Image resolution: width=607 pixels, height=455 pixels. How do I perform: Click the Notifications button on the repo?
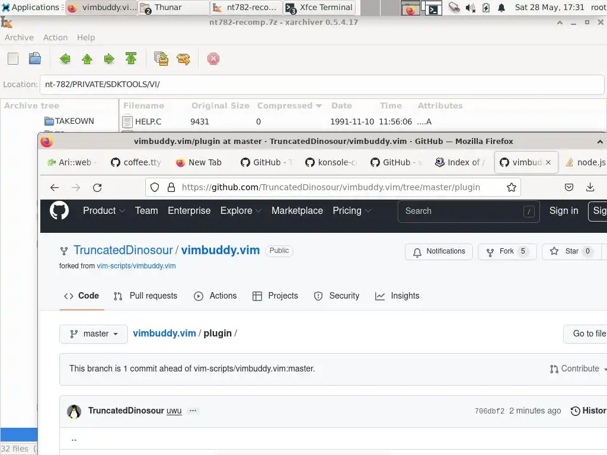point(439,251)
